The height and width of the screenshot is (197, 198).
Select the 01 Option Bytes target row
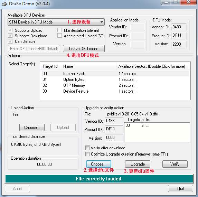coord(115,79)
